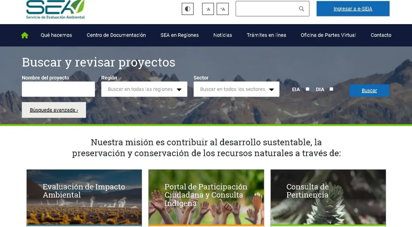This screenshot has height=227, width=412.
Task: Open Consulta de Pertinencia card
Action: click(x=328, y=197)
